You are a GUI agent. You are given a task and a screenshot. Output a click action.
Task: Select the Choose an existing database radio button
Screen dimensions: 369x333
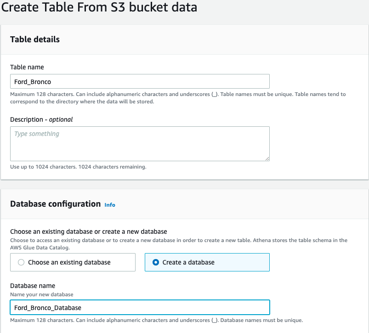tap(21, 262)
